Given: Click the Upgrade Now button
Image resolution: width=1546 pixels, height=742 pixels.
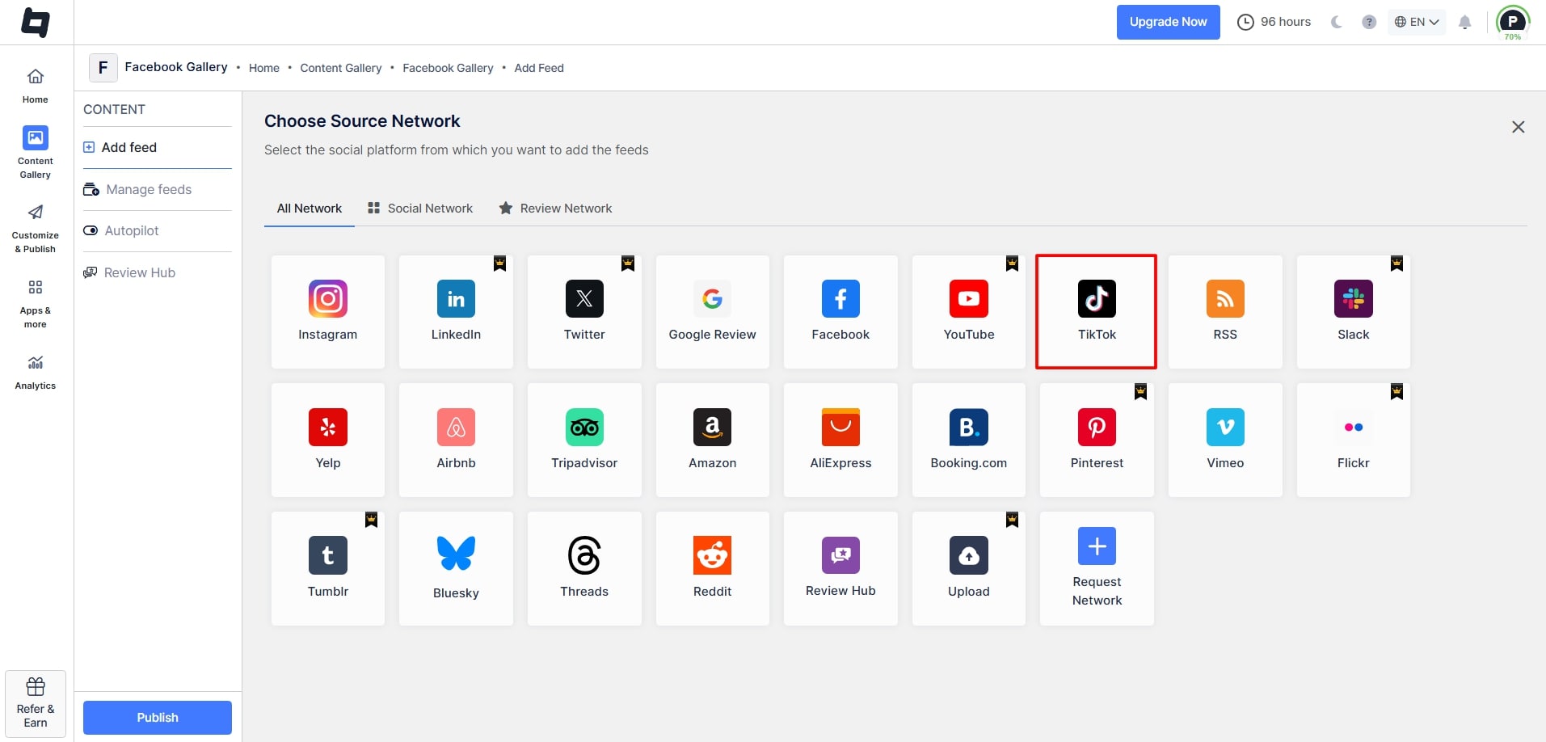Looking at the screenshot, I should tap(1167, 22).
